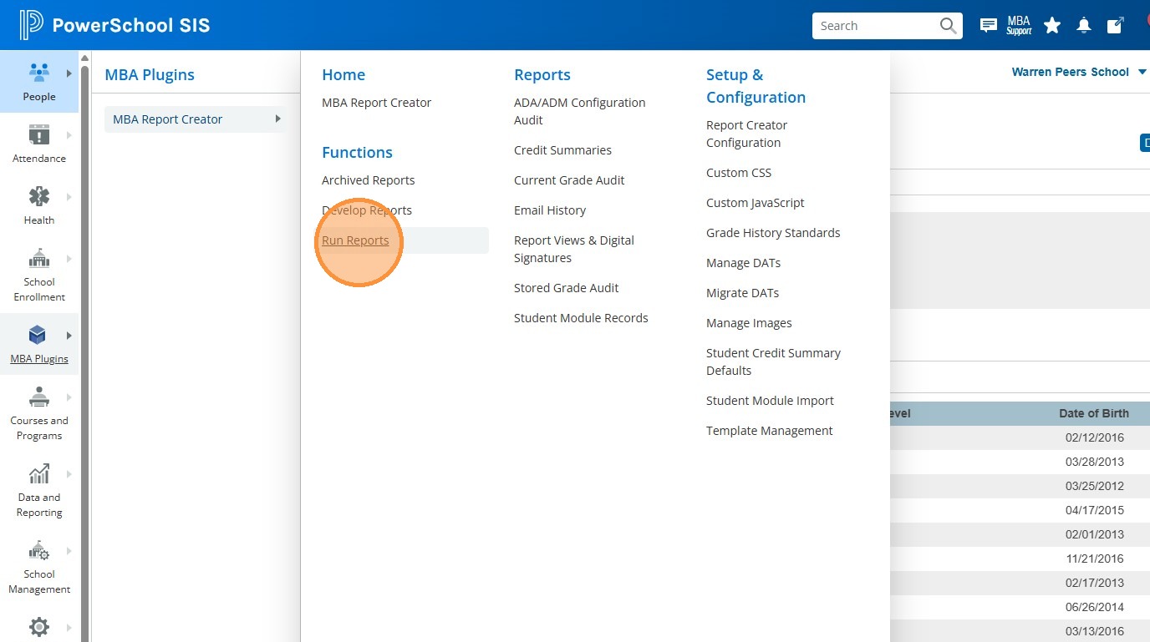Open Credit Summaries report

point(562,150)
